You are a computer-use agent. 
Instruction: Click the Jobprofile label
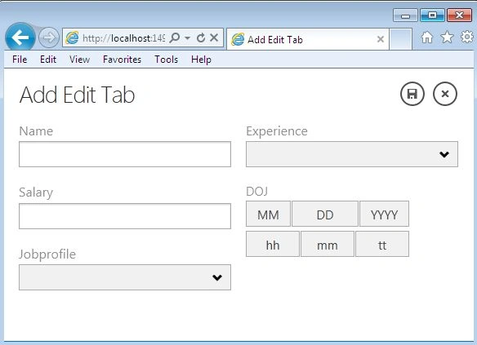coord(47,254)
